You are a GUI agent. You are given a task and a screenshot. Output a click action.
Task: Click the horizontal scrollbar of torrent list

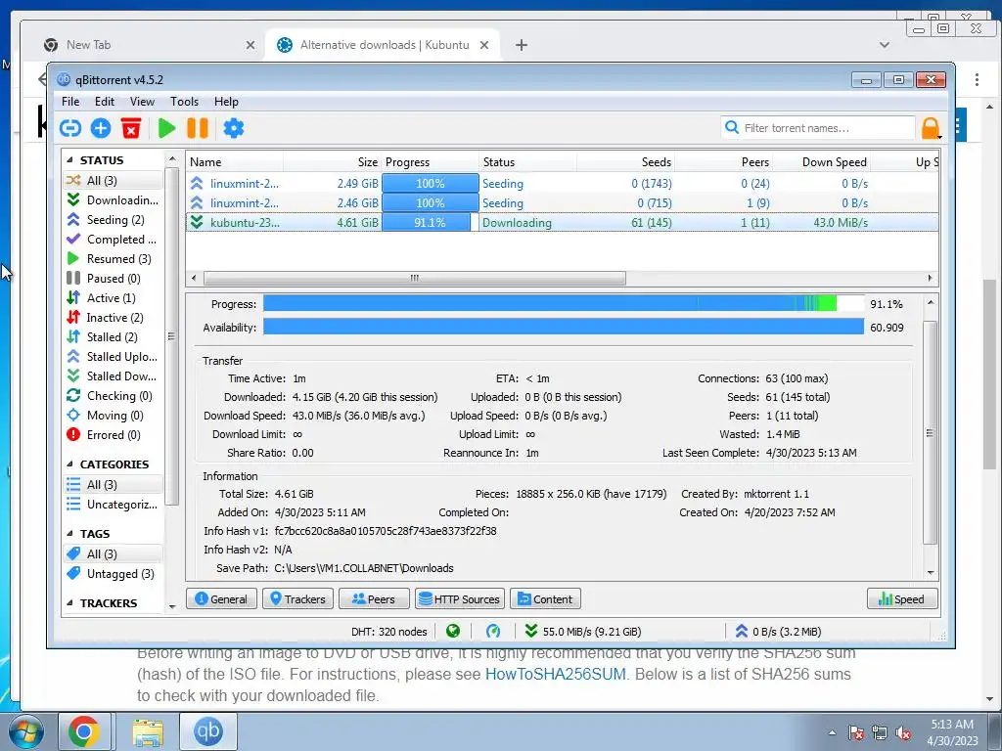coord(414,279)
